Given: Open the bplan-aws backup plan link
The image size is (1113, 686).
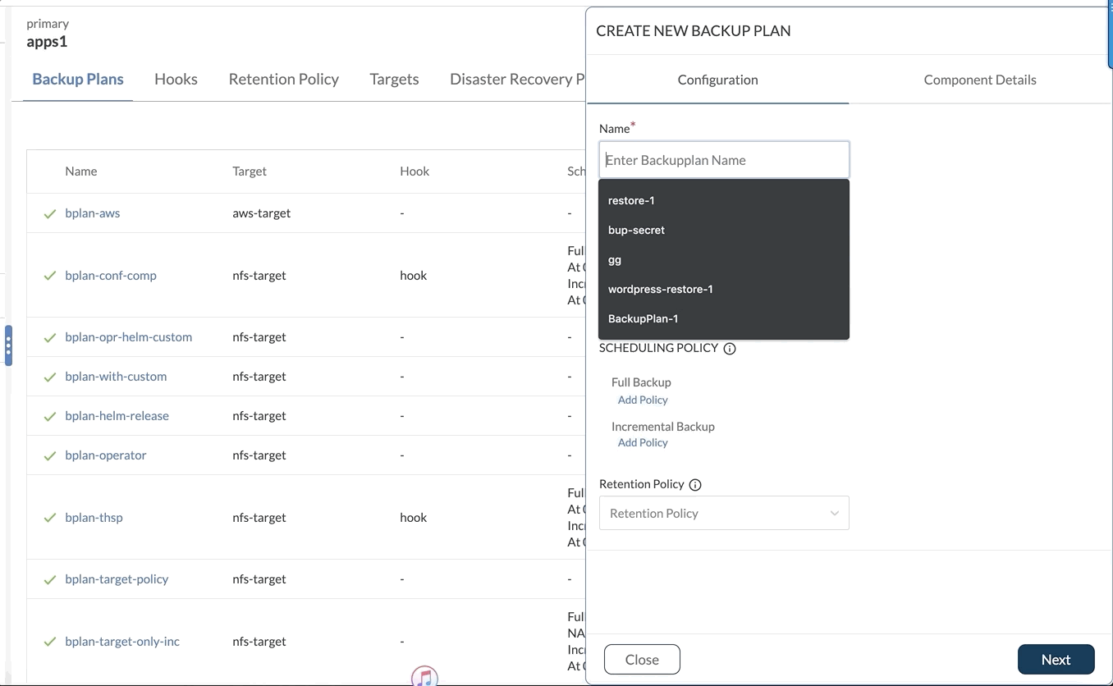Looking at the screenshot, I should pyautogui.click(x=93, y=213).
